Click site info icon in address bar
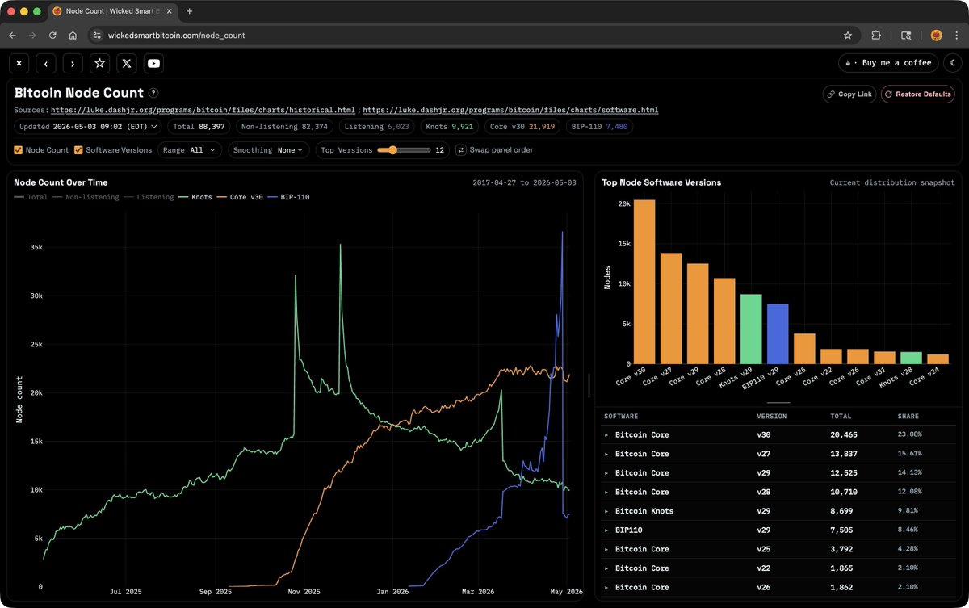Screen dimensions: 969x608 (x=97, y=36)
